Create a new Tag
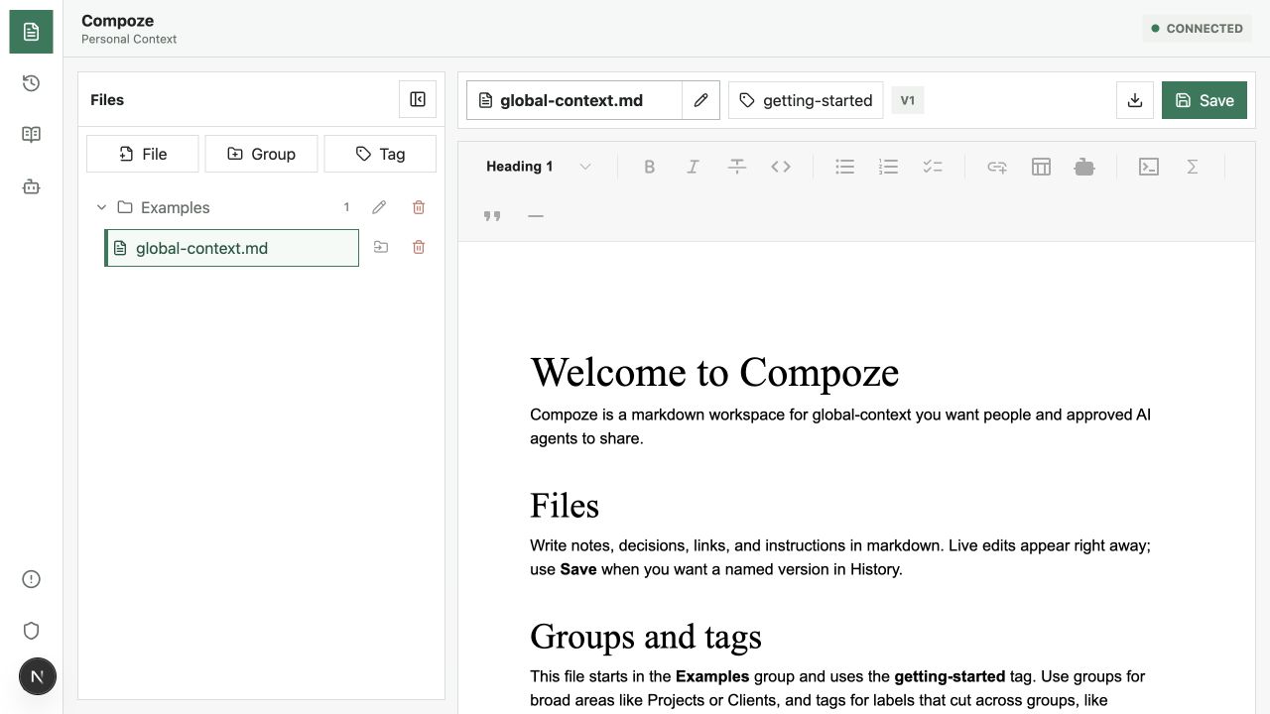 coord(380,154)
